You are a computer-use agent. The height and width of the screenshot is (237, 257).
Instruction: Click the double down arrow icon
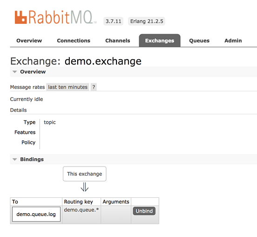(85, 187)
